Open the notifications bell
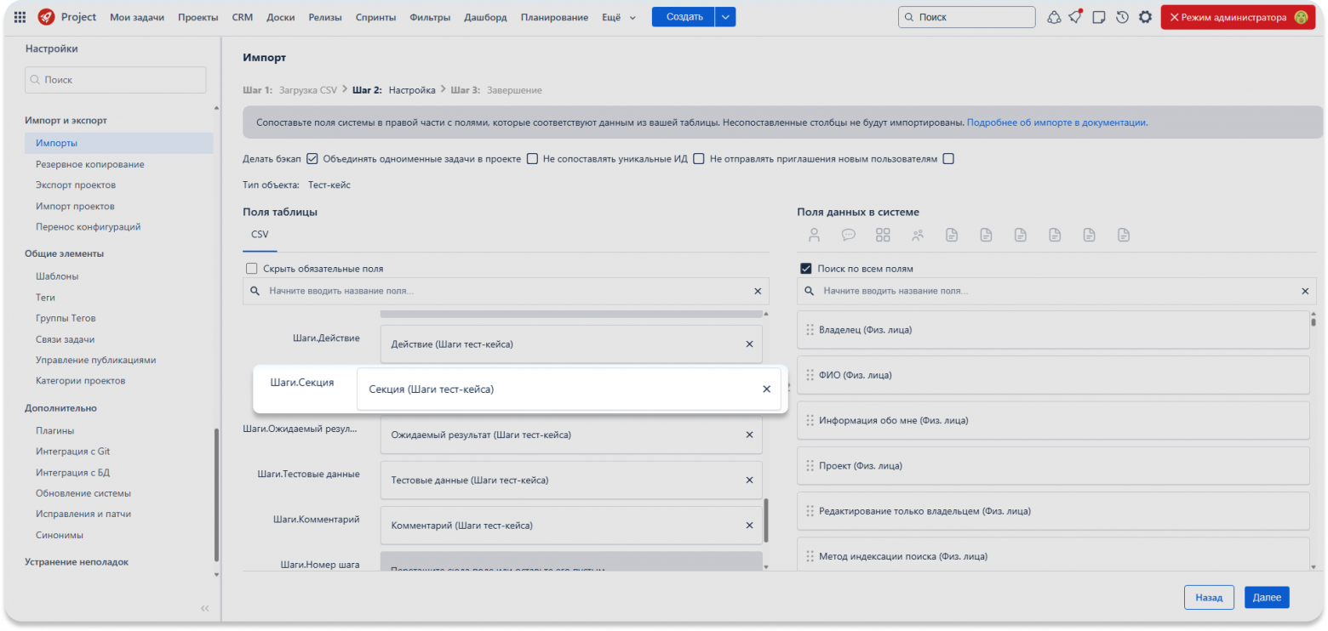 (1076, 17)
